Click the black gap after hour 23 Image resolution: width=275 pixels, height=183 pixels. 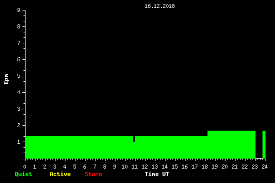(x=259, y=145)
